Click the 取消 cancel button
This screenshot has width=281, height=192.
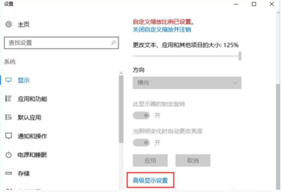[x=193, y=160]
